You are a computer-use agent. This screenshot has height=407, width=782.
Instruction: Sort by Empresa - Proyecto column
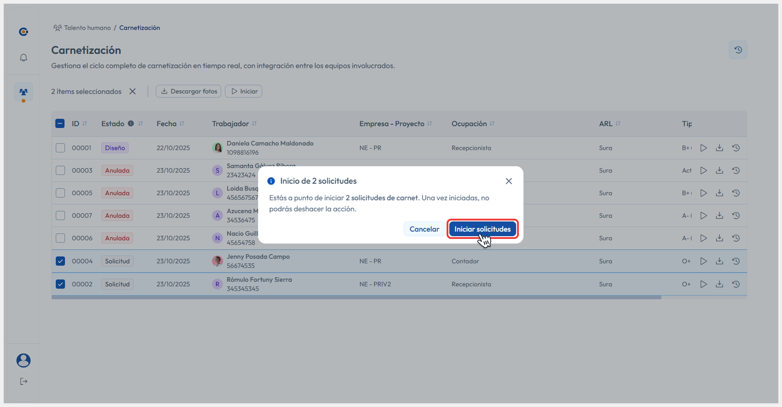coord(430,123)
